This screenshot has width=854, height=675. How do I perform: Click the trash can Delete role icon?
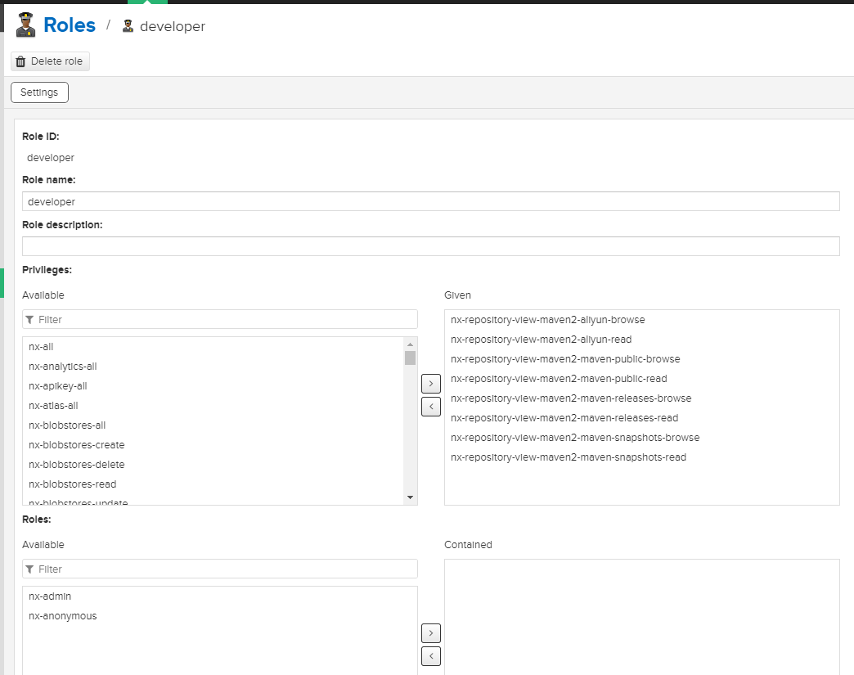click(20, 61)
